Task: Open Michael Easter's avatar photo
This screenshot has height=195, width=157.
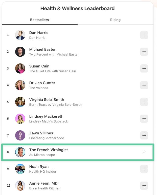Action: [20, 52]
